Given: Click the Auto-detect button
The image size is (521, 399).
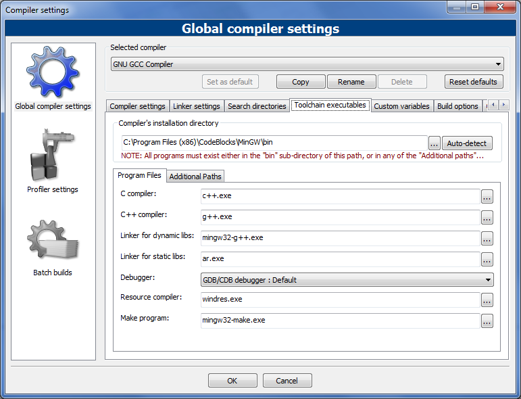Looking at the screenshot, I should point(467,143).
